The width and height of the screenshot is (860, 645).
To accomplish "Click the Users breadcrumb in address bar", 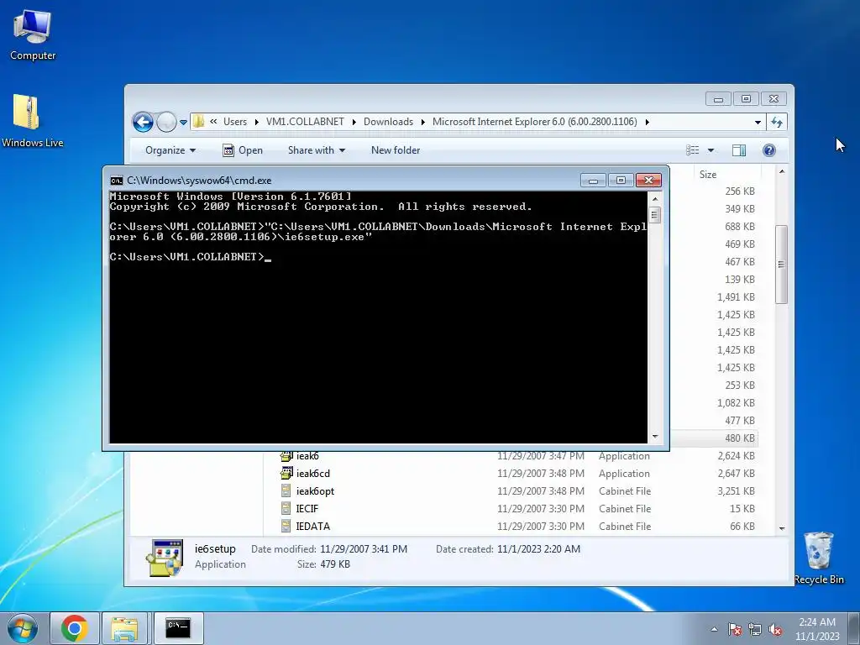I will (235, 122).
